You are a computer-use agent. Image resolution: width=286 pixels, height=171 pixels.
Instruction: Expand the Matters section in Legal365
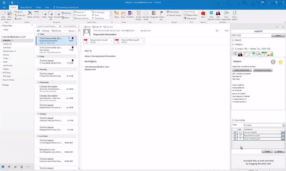pos(233,44)
